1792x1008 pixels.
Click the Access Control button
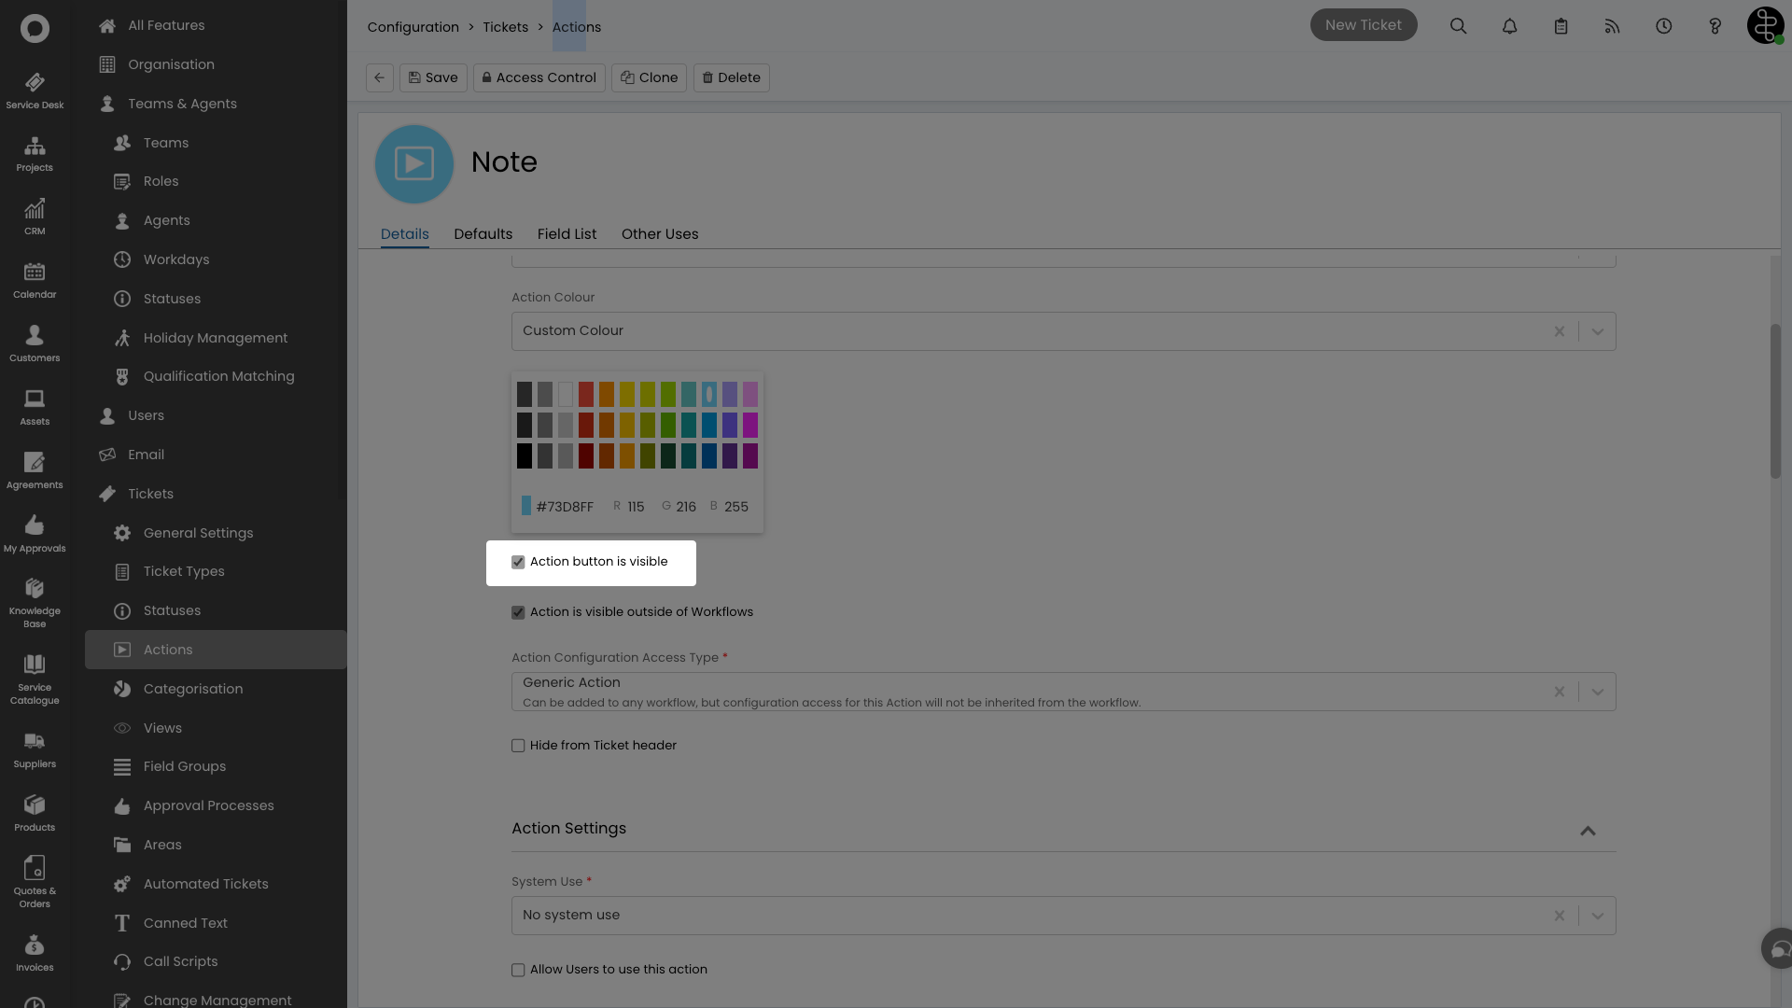click(x=539, y=77)
